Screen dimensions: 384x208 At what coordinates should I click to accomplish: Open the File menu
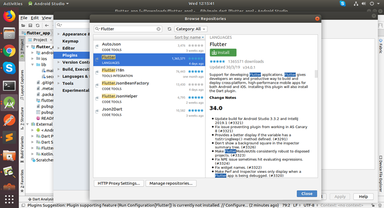click(x=24, y=18)
